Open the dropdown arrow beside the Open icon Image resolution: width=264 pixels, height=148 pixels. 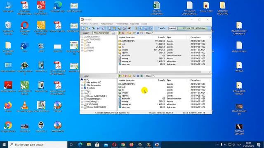pyautogui.click(x=90, y=28)
